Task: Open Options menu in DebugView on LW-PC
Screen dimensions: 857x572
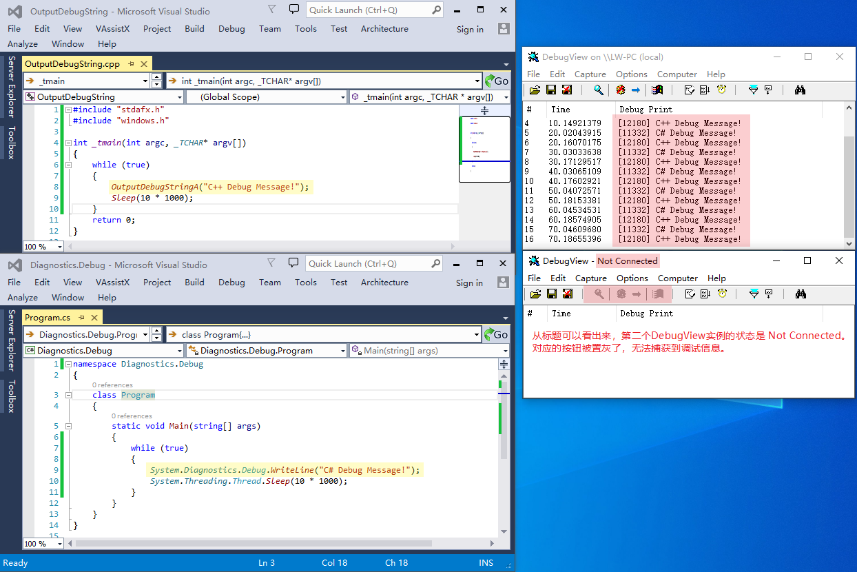Action: [x=632, y=74]
